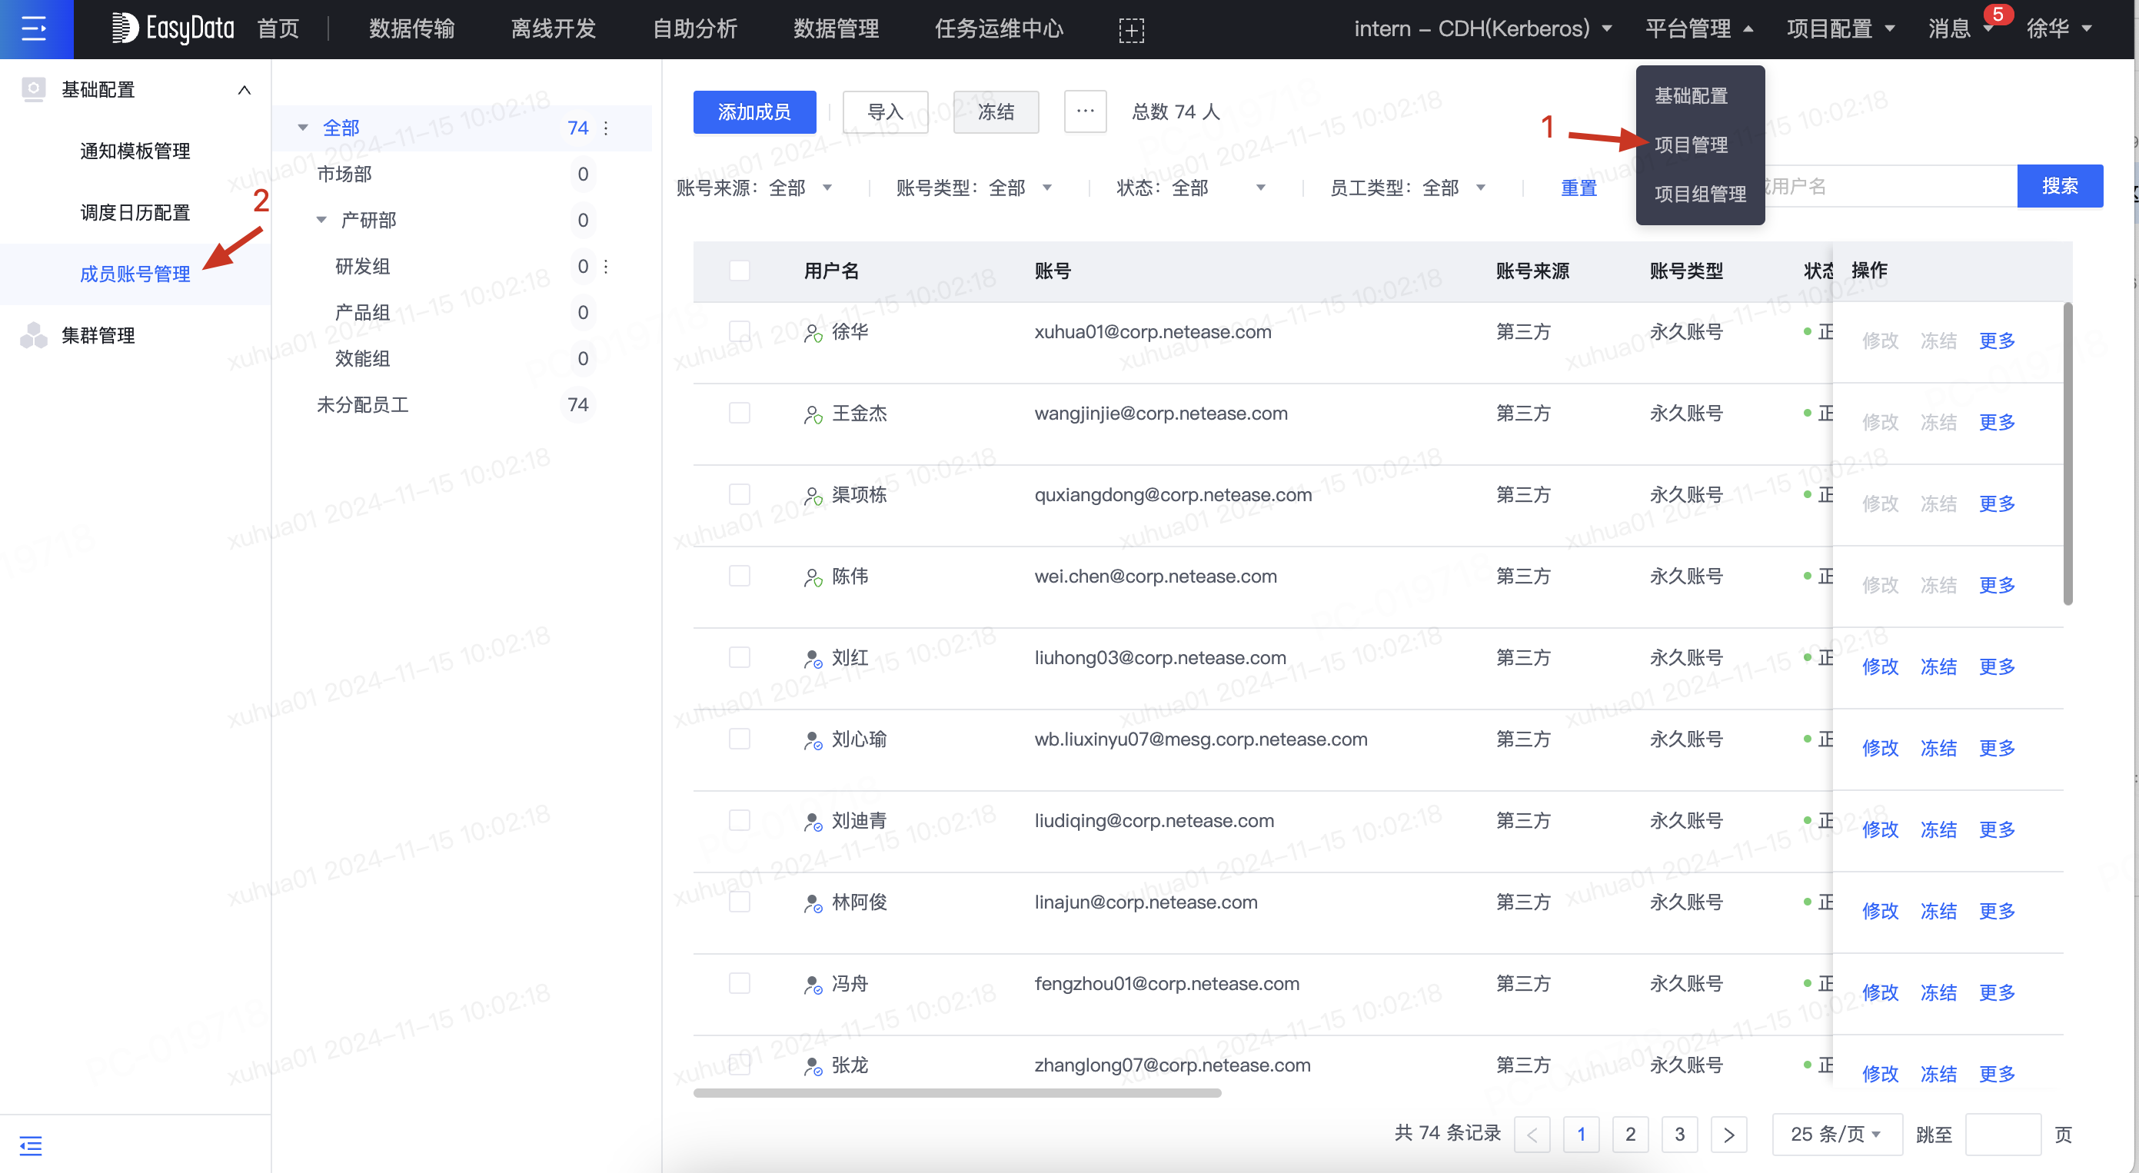Select 项目管理 in the platform menu
The width and height of the screenshot is (2139, 1173).
[x=1691, y=145]
